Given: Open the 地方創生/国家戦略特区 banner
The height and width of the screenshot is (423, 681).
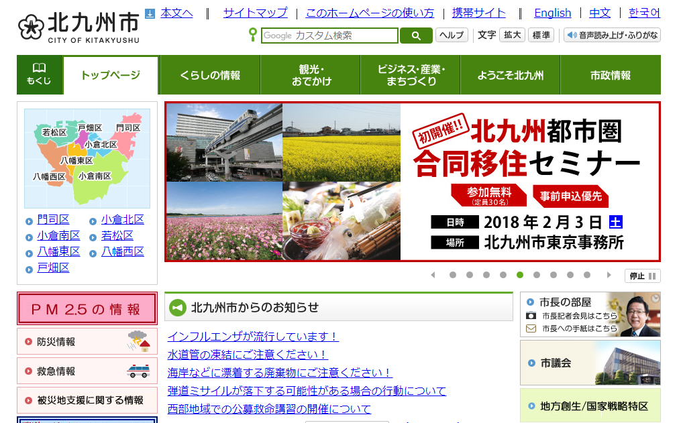Looking at the screenshot, I should [x=590, y=406].
